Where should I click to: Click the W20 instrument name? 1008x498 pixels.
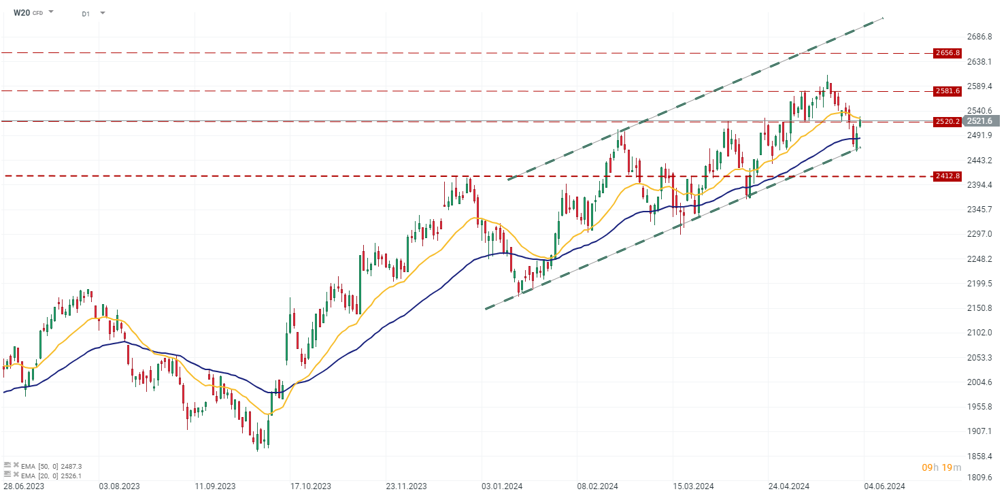22,12
